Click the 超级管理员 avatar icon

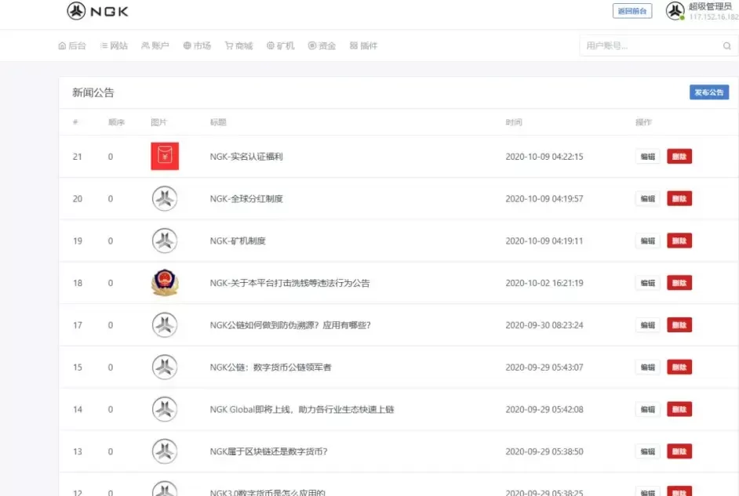675,11
